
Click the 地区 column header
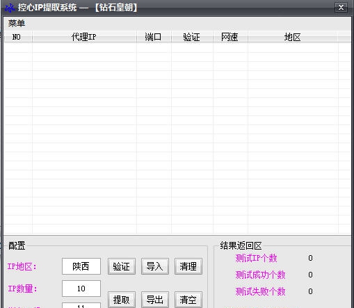pyautogui.click(x=293, y=37)
